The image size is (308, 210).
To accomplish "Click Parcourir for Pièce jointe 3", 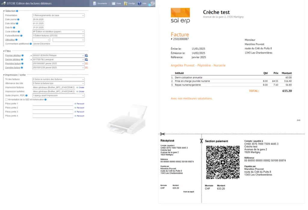I will (x=79, y=112).
